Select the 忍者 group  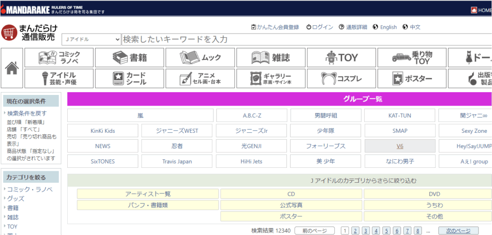pyautogui.click(x=177, y=146)
